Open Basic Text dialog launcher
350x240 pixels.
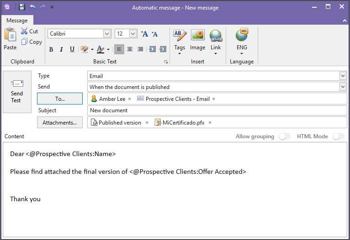pos(166,62)
